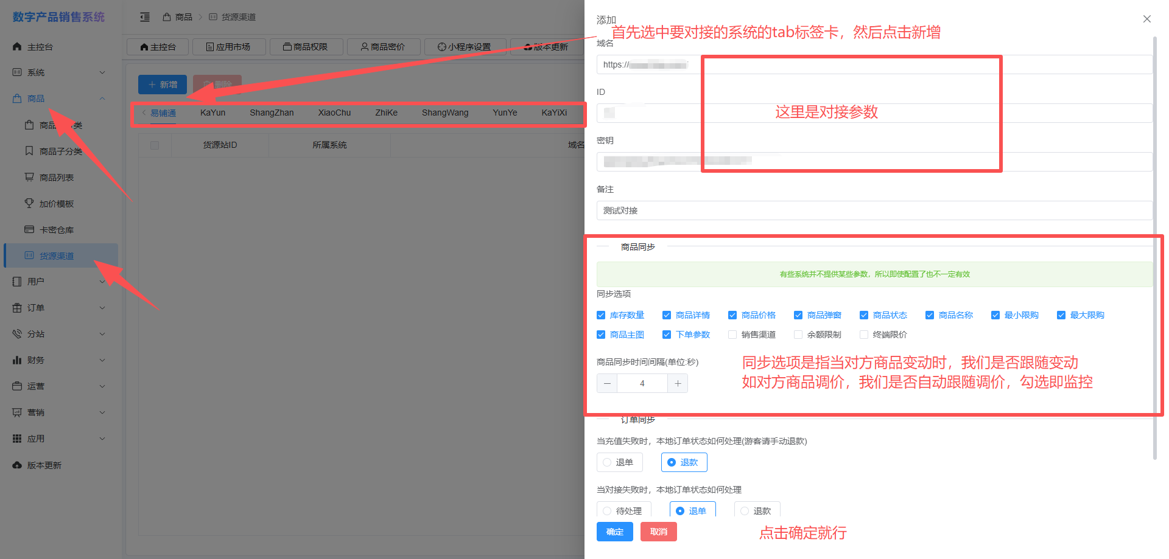1169x559 pixels.
Task: Click into the 备注 input field
Action: (874, 210)
